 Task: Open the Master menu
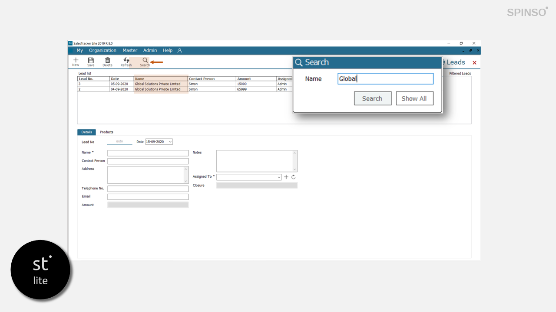click(129, 51)
